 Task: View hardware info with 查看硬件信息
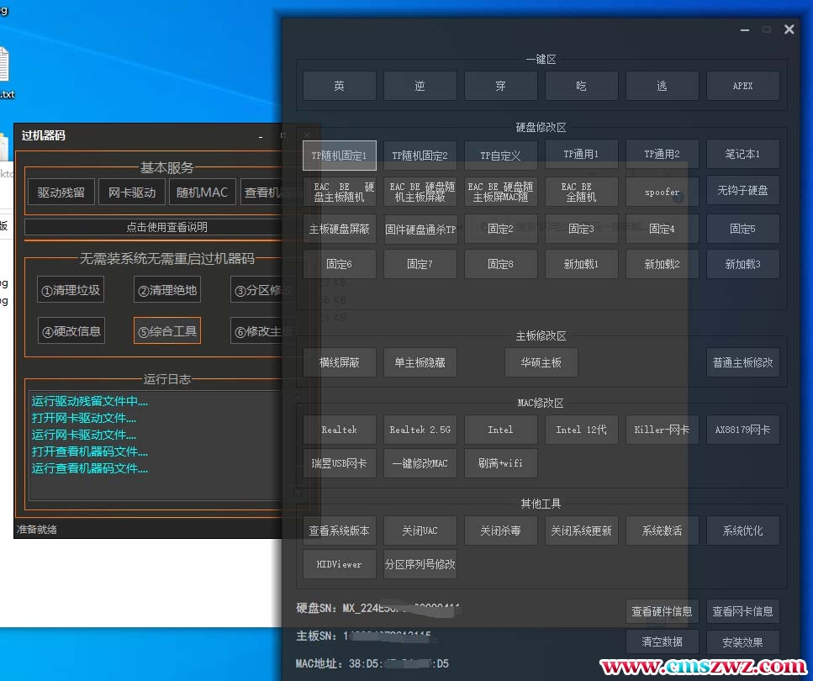(662, 611)
